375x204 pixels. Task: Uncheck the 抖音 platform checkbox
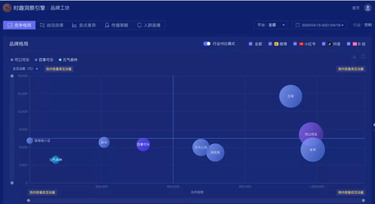pyautogui.click(x=324, y=44)
